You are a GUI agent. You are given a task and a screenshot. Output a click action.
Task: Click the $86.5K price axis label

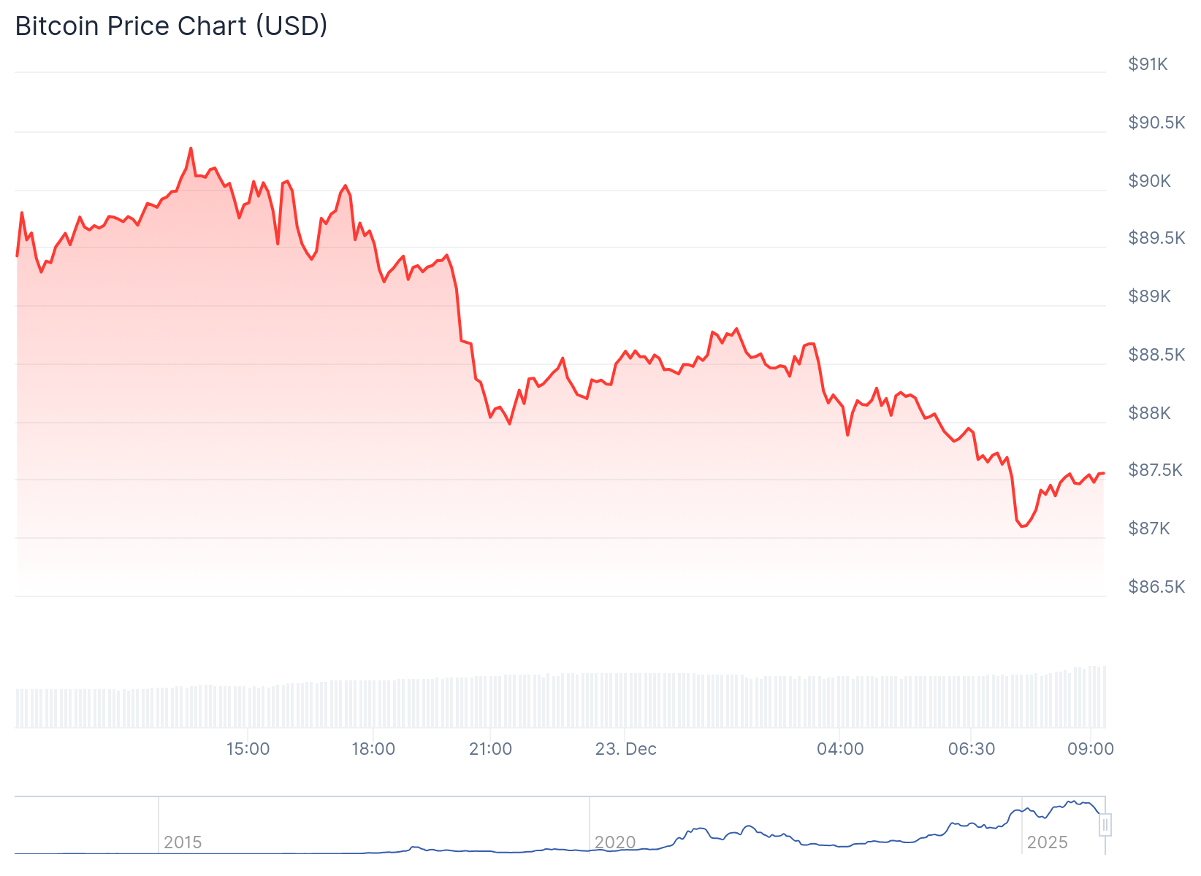[x=1156, y=587]
